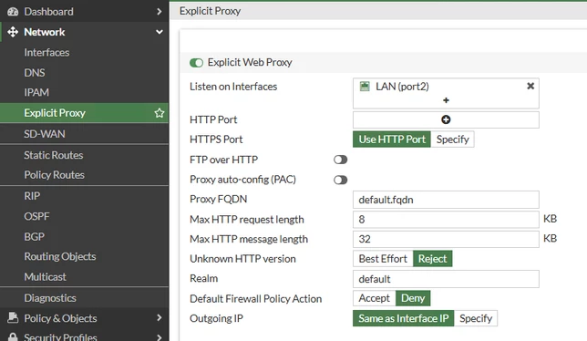Collapse the Network menu chevron

[x=160, y=32]
